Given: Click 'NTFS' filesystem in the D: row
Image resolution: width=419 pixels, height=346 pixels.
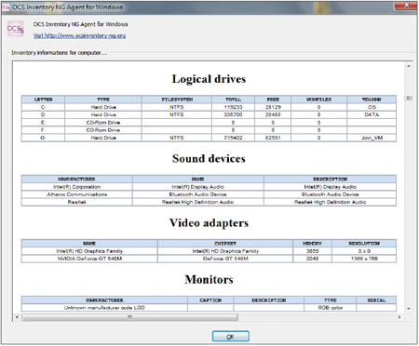Looking at the screenshot, I should pos(177,114).
